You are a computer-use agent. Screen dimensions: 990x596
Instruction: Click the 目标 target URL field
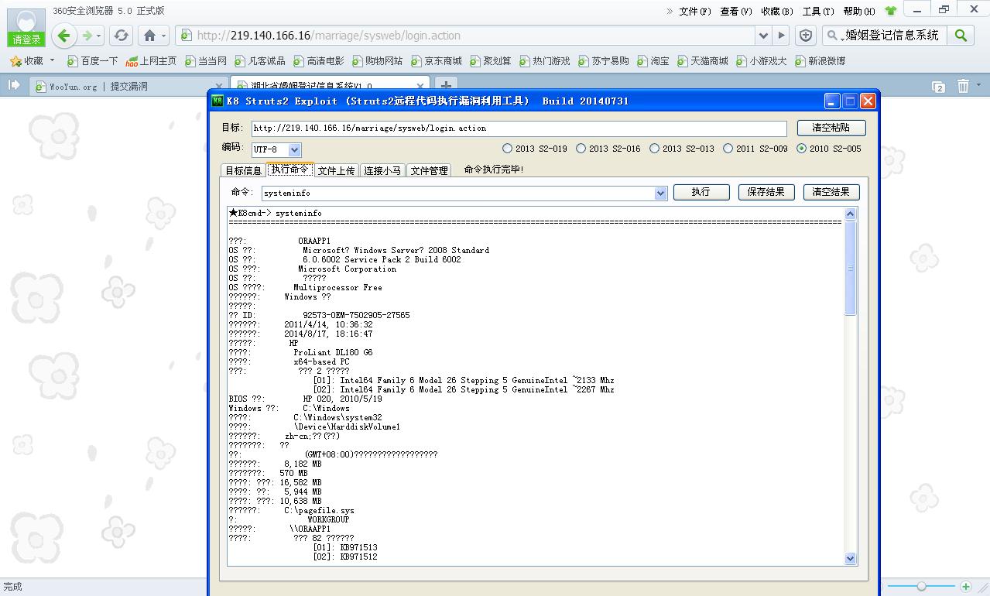[519, 128]
